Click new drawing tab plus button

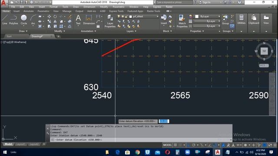(59, 36)
